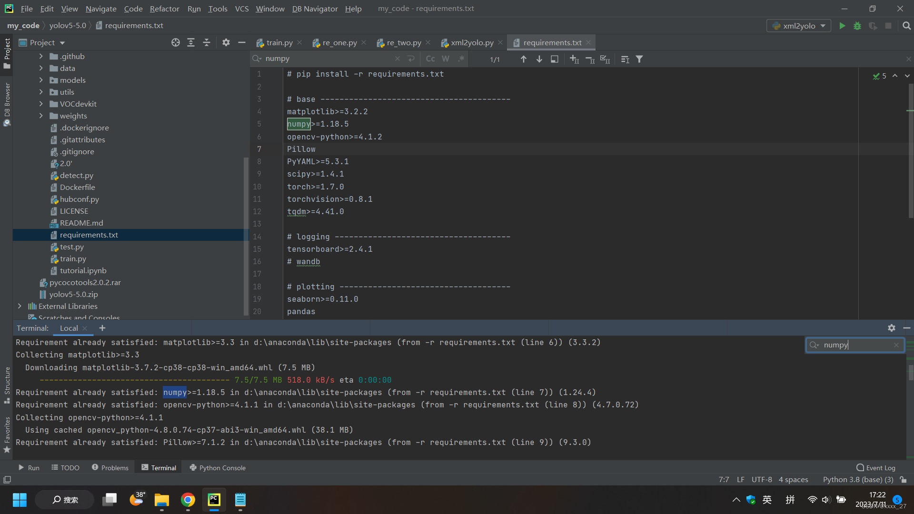Viewport: 914px width, 514px height.
Task: Click Python 3.8 (base) interpreter status
Action: click(x=858, y=479)
